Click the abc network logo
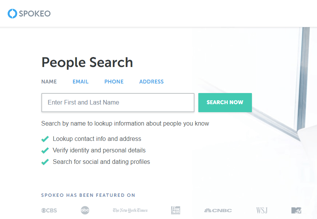 [85, 210]
